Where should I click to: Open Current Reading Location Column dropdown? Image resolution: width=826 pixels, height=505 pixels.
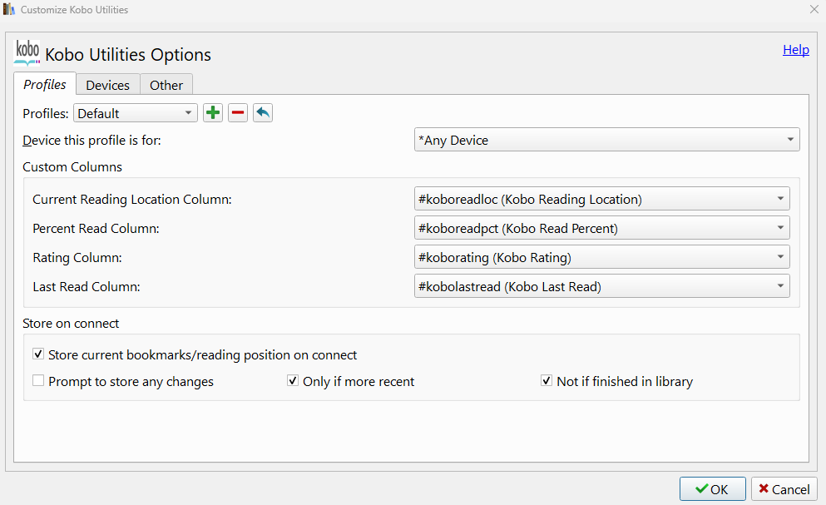601,199
